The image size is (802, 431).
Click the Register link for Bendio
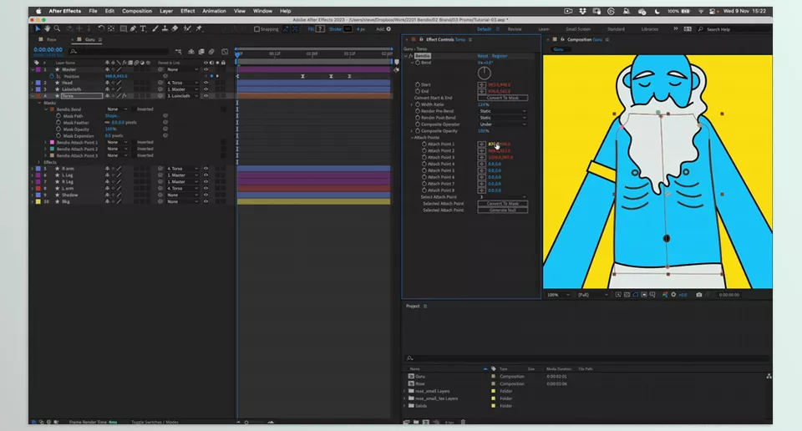[500, 56]
